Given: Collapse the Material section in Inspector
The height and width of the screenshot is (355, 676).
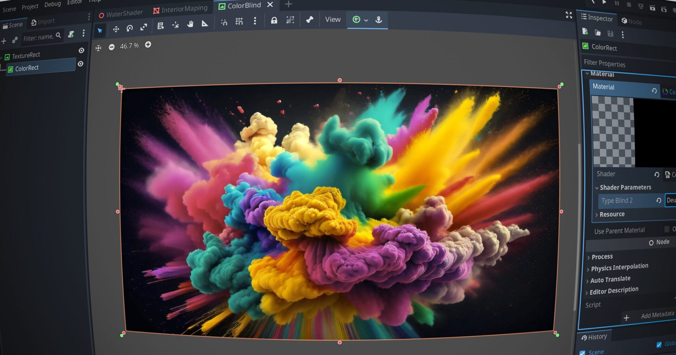Looking at the screenshot, I should coord(587,74).
